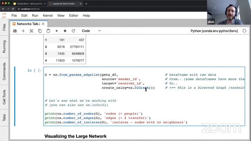Open the Help menu

(86, 16)
